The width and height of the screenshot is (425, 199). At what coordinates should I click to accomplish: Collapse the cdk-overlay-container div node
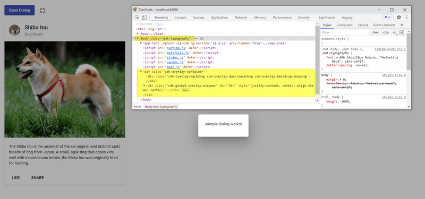[x=141, y=72]
